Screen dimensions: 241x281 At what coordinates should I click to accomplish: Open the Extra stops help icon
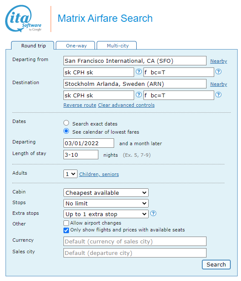(x=153, y=214)
